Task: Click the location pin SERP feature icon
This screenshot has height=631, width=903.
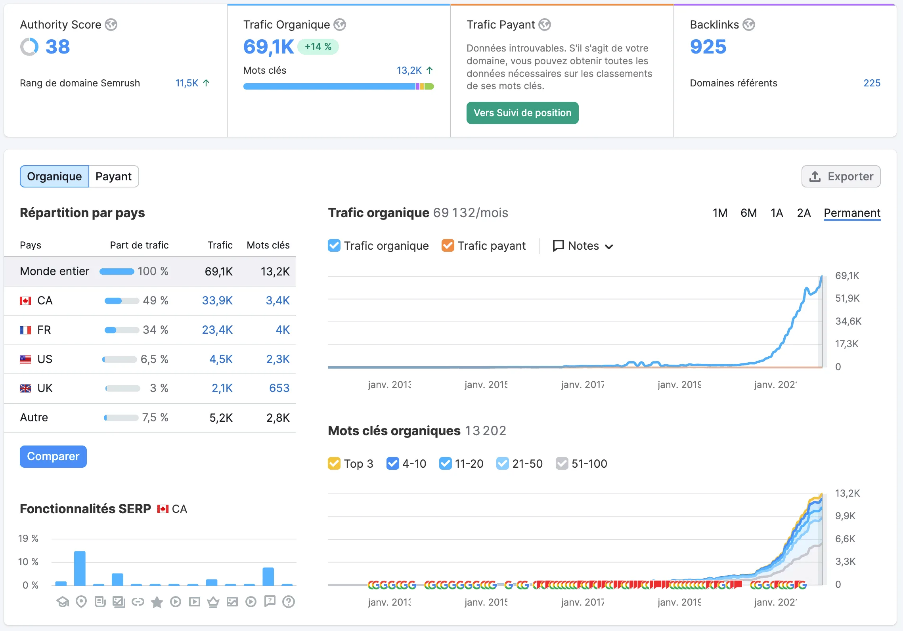Action: tap(81, 602)
